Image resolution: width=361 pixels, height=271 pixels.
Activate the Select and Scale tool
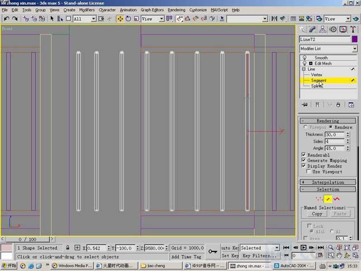tap(136, 18)
